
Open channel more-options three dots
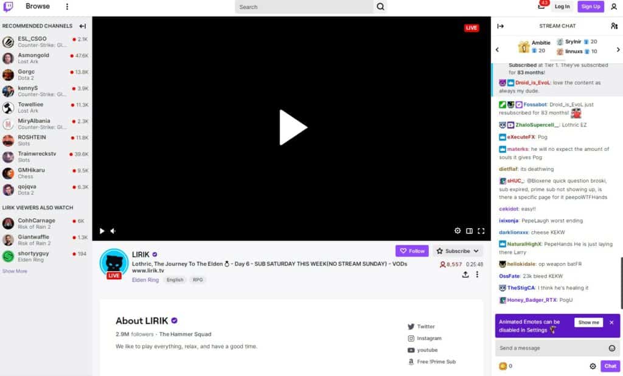click(477, 274)
